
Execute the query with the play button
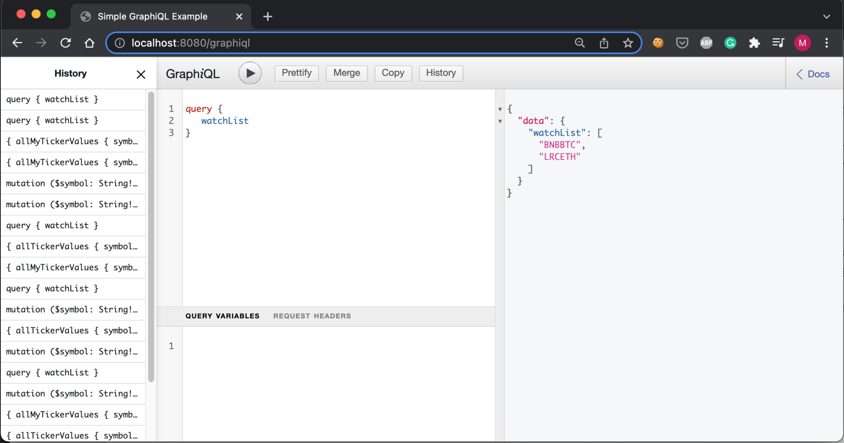pos(249,73)
